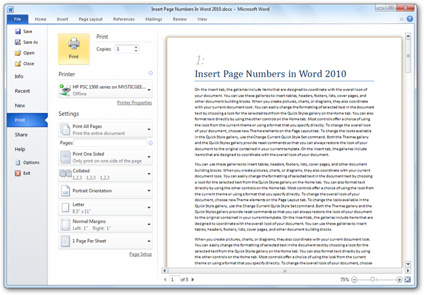
Task: Increase copies with up spinner arrow
Action: pos(136,47)
